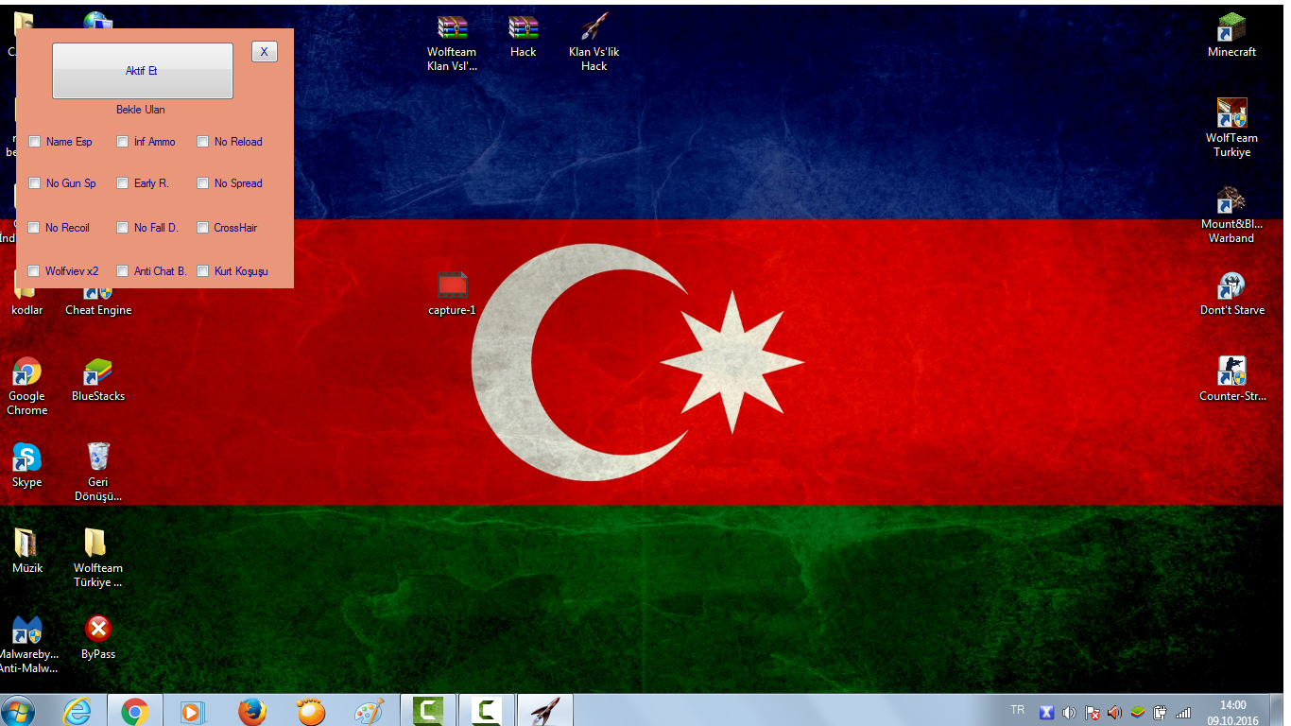Select the Dont't Starve desktop icon

tap(1231, 294)
